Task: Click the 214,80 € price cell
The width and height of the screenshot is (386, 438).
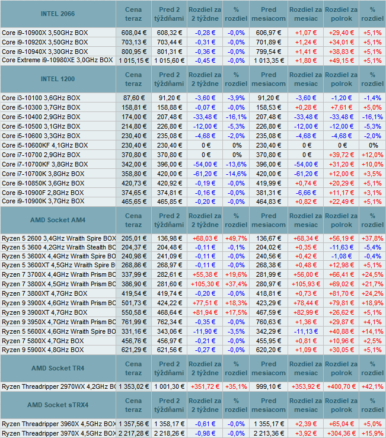Action: point(133,126)
